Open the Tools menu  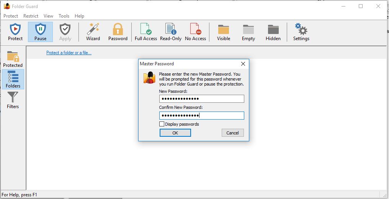(x=64, y=16)
